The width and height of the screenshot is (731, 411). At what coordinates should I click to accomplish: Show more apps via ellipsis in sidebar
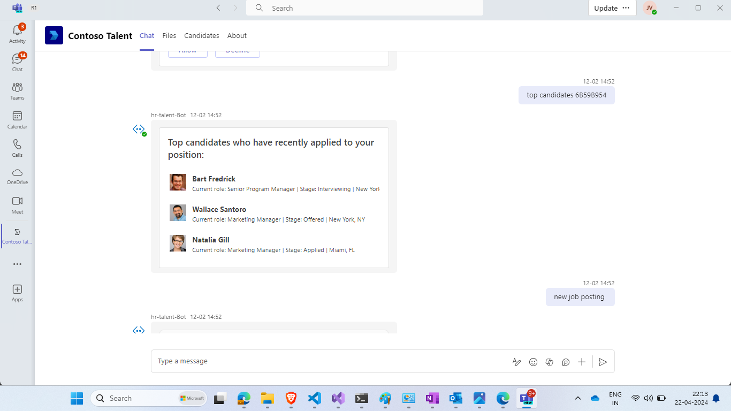pyautogui.click(x=17, y=264)
